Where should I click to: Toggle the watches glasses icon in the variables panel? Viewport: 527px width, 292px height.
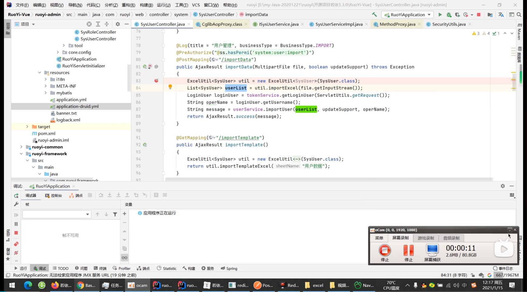pyautogui.click(x=124, y=258)
